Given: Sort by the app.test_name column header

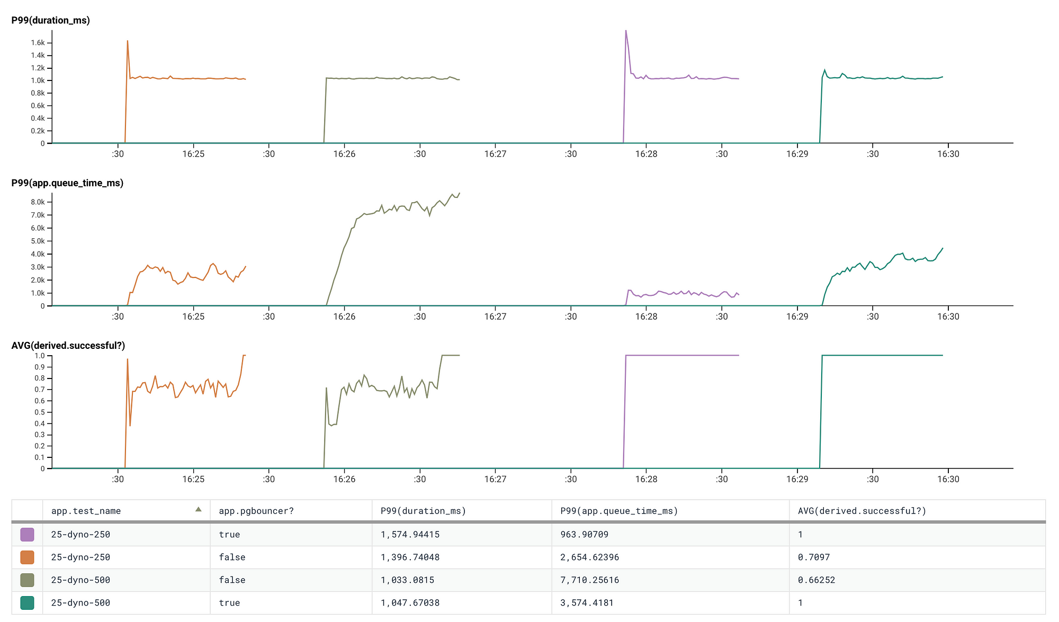Looking at the screenshot, I should 127,511.
